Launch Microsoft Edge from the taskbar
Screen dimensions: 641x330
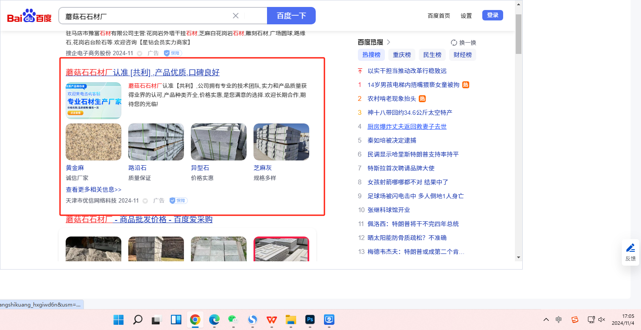(x=214, y=320)
